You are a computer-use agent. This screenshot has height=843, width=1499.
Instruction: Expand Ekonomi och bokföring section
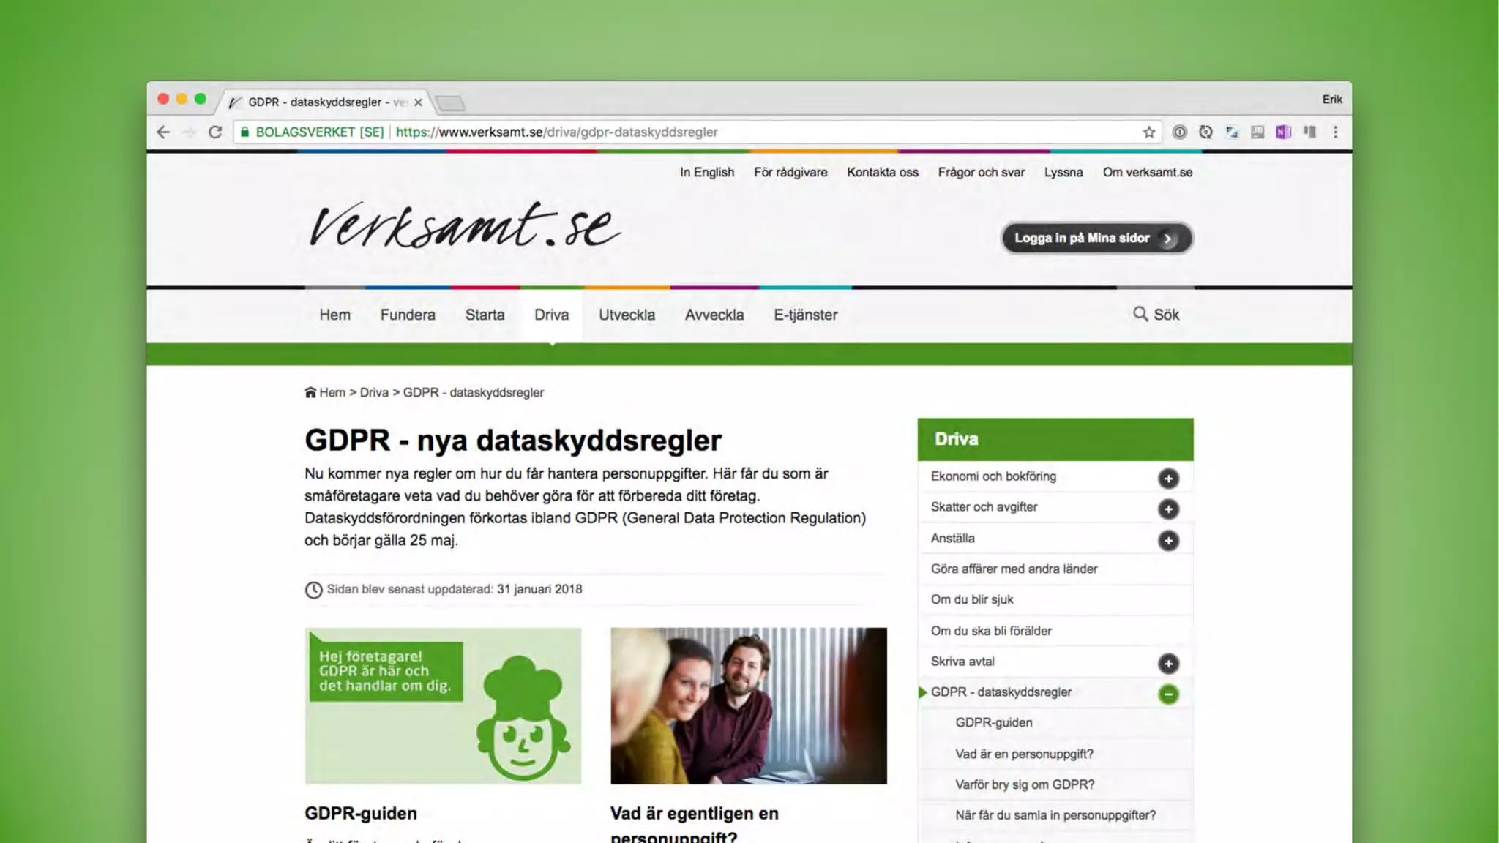[1168, 478]
